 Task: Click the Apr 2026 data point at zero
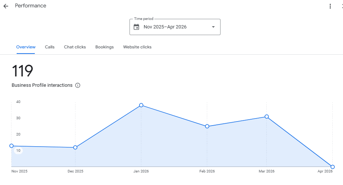point(333,167)
